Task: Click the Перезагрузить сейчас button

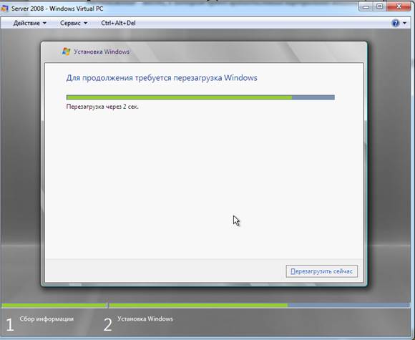Action: (x=321, y=271)
